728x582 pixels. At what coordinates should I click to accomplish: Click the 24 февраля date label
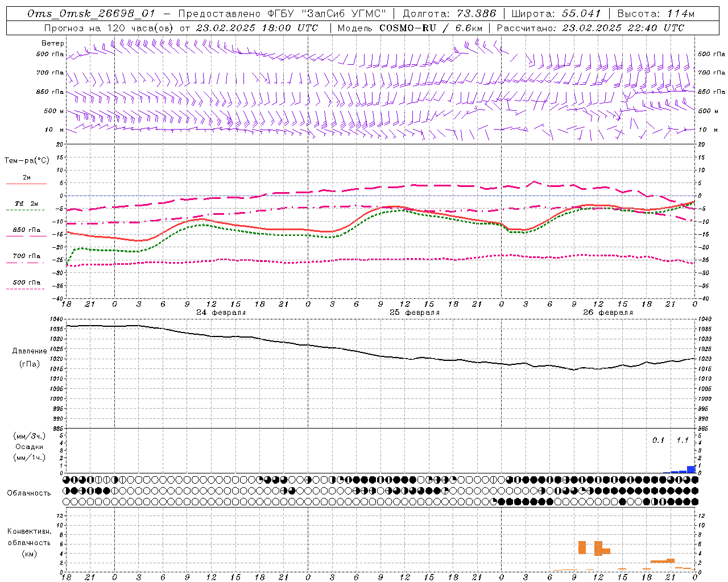tap(221, 313)
